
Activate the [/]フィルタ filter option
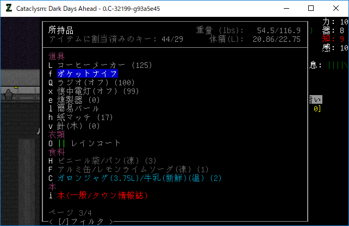[x=81, y=222]
